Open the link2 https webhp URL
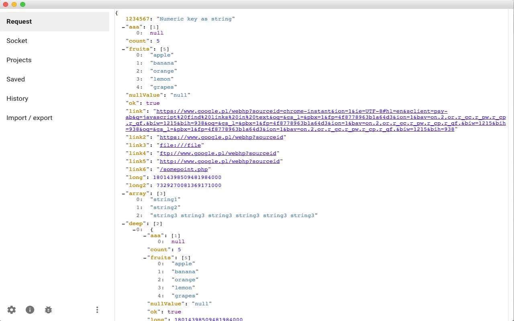This screenshot has height=321, width=514. point(221,137)
